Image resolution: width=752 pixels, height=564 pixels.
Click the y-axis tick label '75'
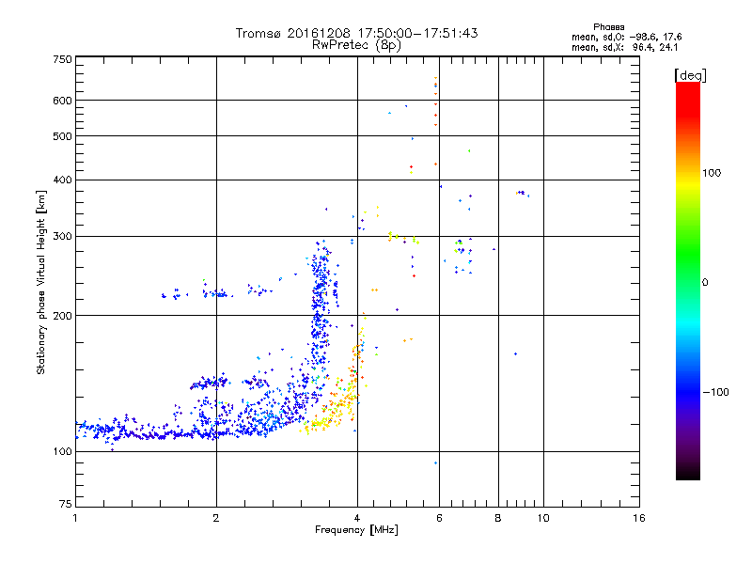66,504
